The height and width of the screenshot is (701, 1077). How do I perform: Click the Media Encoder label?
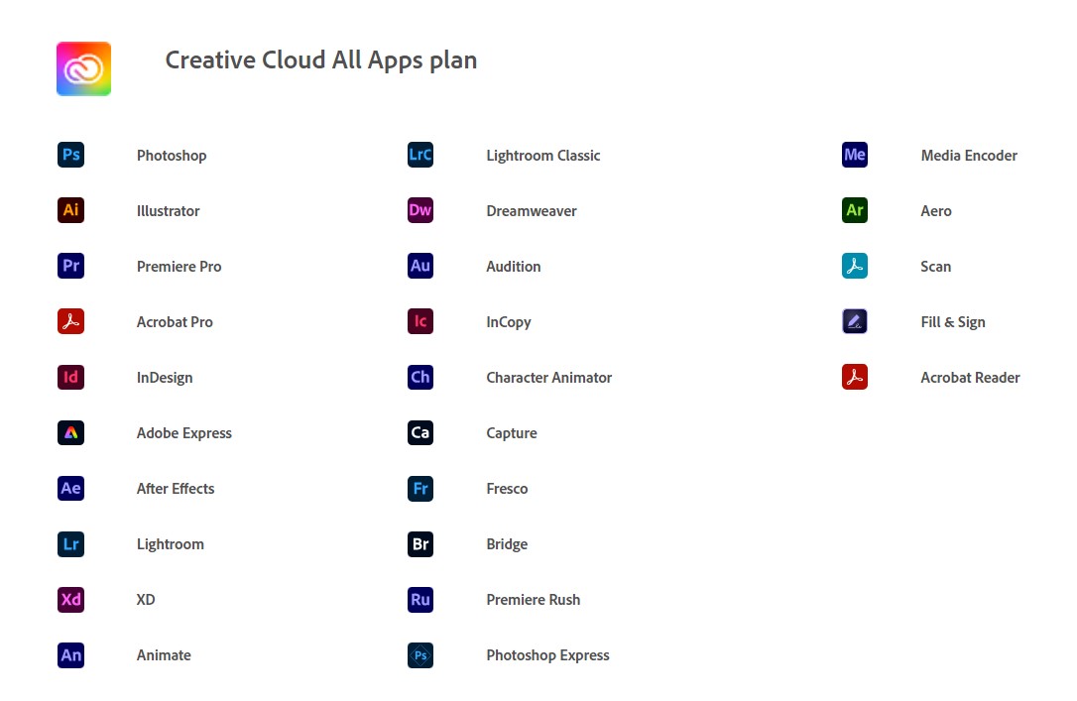click(x=969, y=155)
